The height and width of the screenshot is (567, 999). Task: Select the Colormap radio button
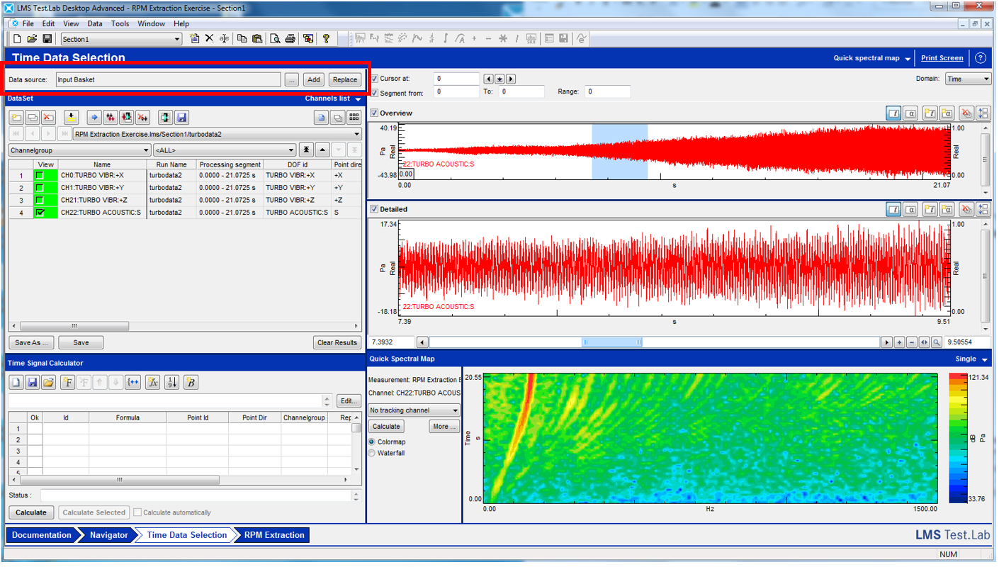[372, 442]
